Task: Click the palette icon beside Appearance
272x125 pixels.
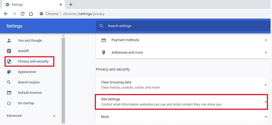Action: coord(9,72)
